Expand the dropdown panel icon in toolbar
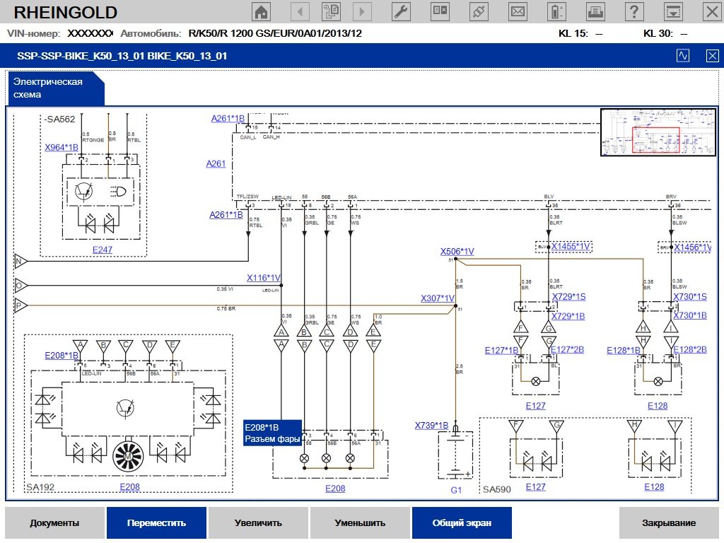The height and width of the screenshot is (543, 724). (x=674, y=11)
